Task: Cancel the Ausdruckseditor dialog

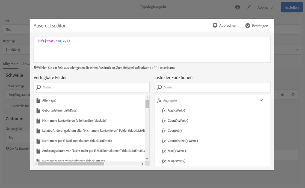Action: [224, 26]
